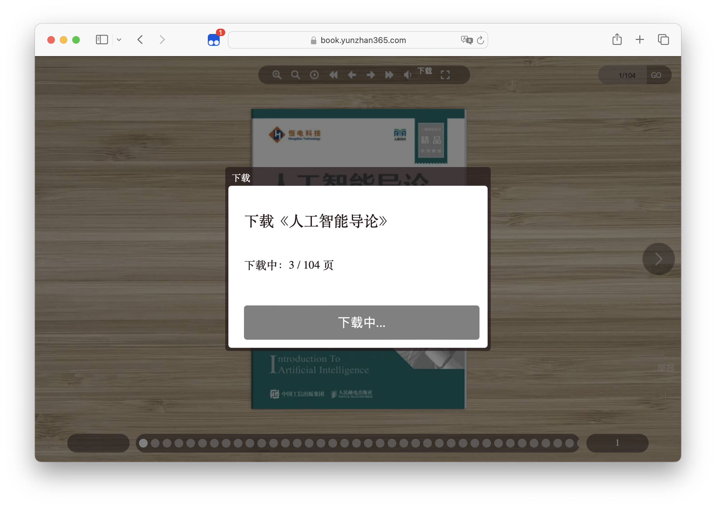Click the 下载中... button in dialog

click(361, 323)
